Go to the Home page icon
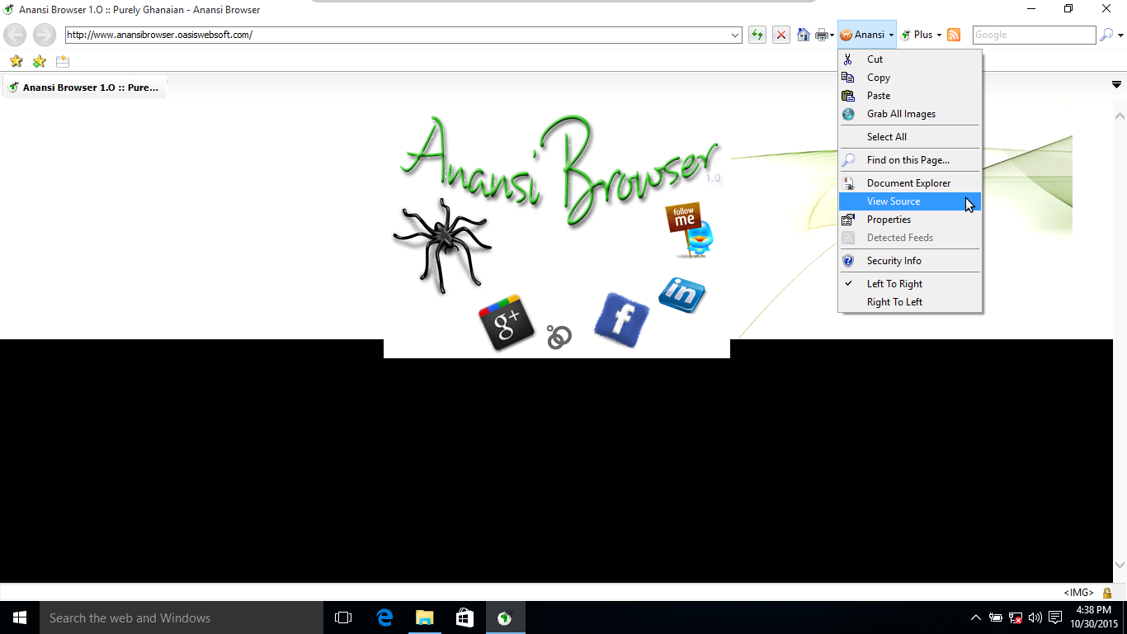The height and width of the screenshot is (634, 1127). tap(803, 35)
